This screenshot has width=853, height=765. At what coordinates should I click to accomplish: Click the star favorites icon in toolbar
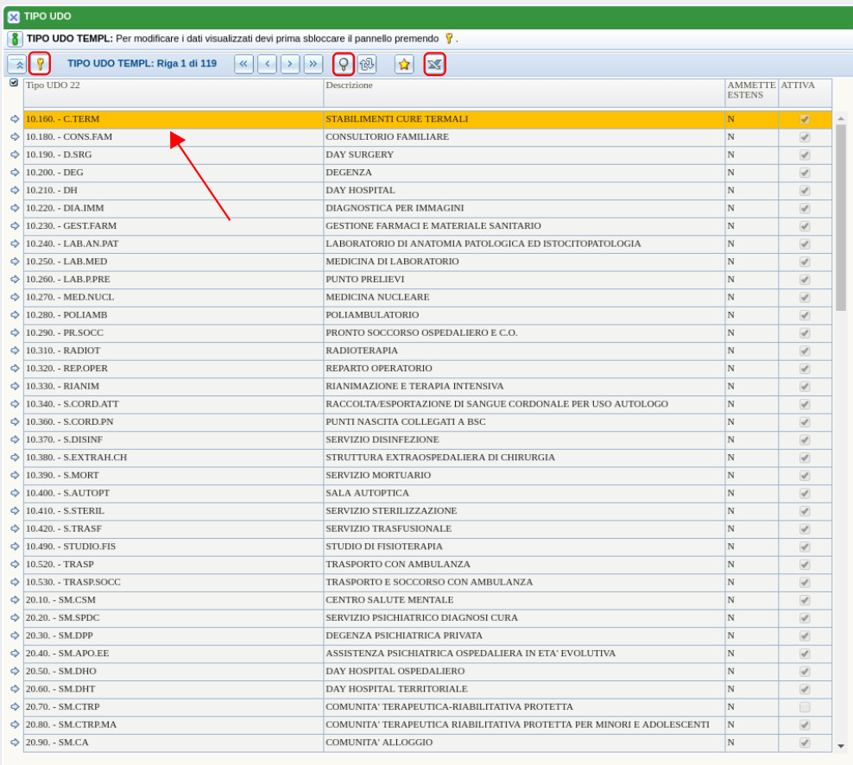[404, 64]
